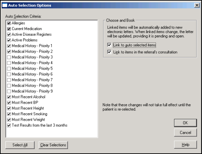Toggle the Current Medication checkbox

pos(9,29)
